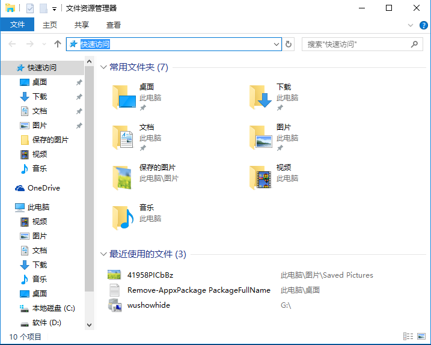Image resolution: width=431 pixels, height=345 pixels.
Task: Expand the ribbon with the chevron
Action: pos(411,25)
